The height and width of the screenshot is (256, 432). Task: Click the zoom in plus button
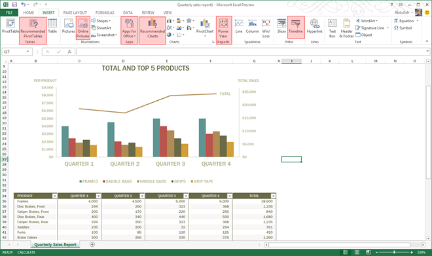412,252
